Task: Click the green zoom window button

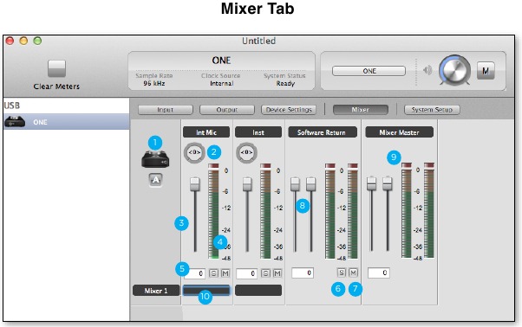Action: coord(37,41)
